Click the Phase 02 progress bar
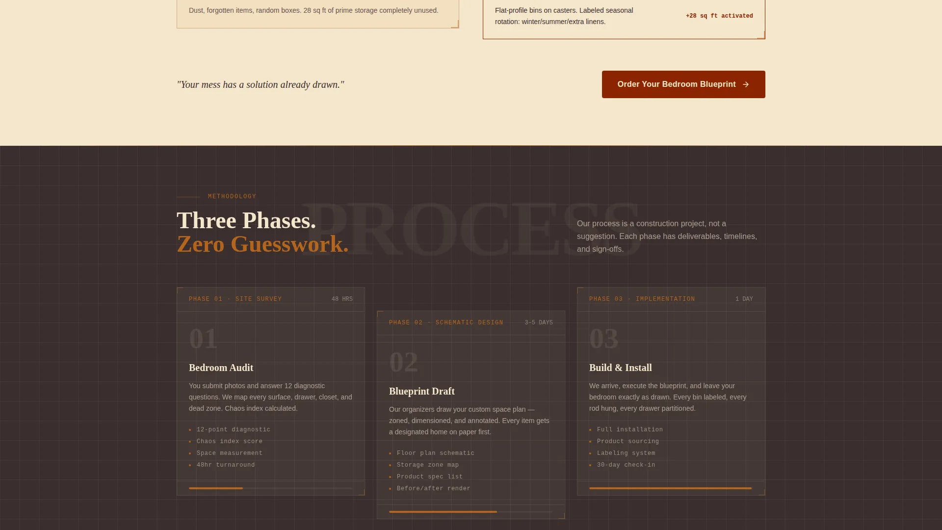Image resolution: width=942 pixels, height=530 pixels. click(471, 512)
